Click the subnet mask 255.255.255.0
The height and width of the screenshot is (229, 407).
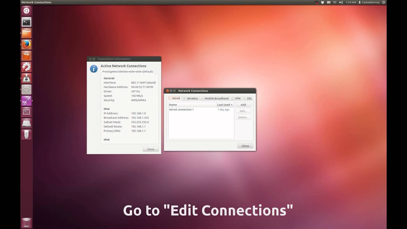140,122
